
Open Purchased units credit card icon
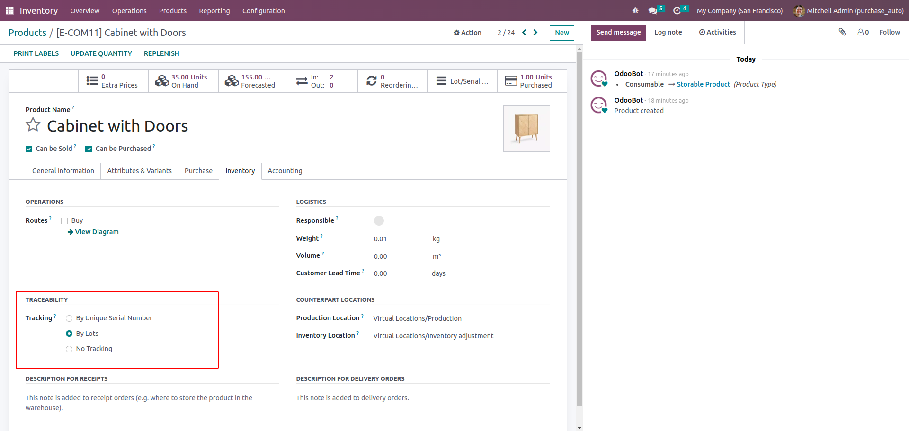coord(511,81)
